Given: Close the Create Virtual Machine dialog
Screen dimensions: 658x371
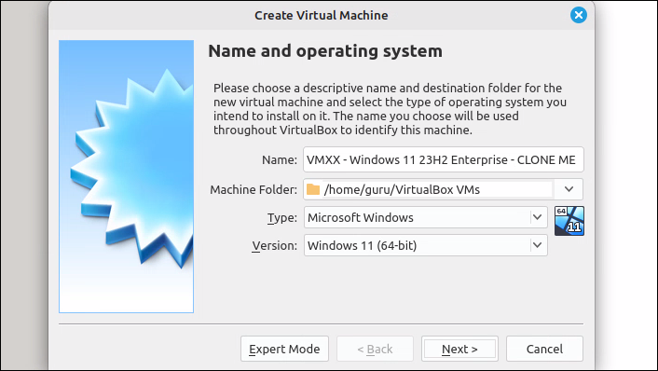Looking at the screenshot, I should point(578,15).
